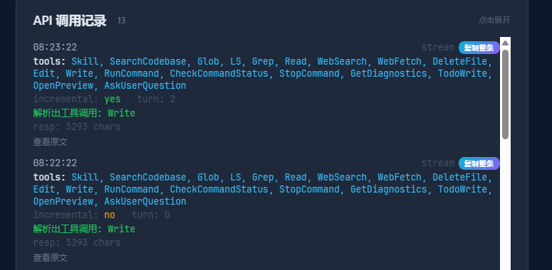Click the orange incremental no value
This screenshot has height=270, width=552.
(110, 215)
